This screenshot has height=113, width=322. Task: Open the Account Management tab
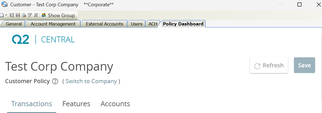pyautogui.click(x=53, y=24)
